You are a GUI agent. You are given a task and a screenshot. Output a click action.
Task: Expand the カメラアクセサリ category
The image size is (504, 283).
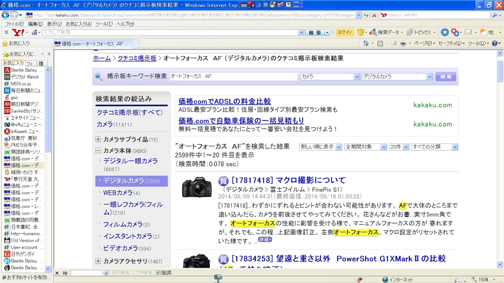click(x=98, y=261)
